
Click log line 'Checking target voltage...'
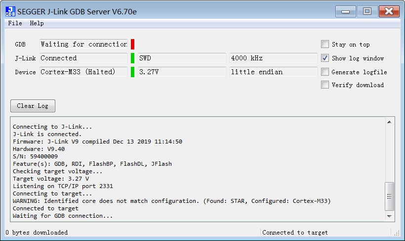(58, 171)
